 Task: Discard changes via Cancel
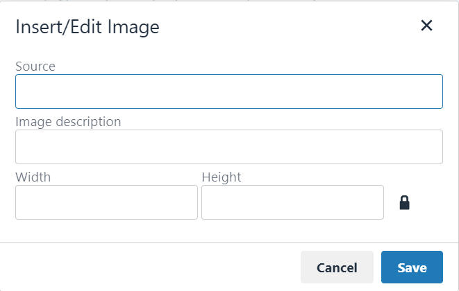point(337,267)
